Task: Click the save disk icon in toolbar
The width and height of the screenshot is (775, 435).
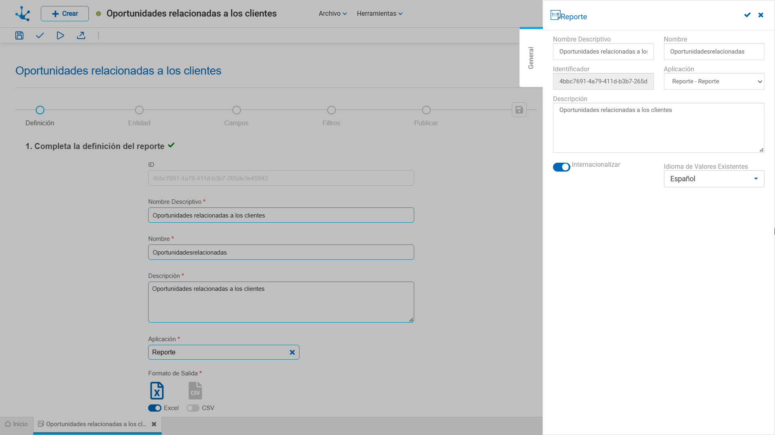Action: click(19, 35)
